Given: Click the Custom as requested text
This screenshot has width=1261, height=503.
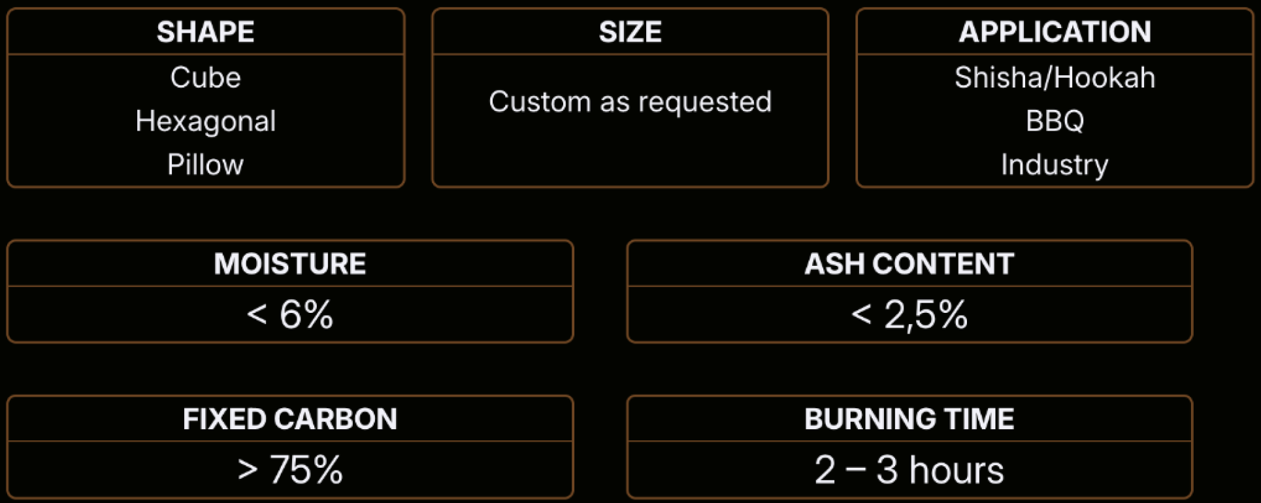Looking at the screenshot, I should coord(630,102).
